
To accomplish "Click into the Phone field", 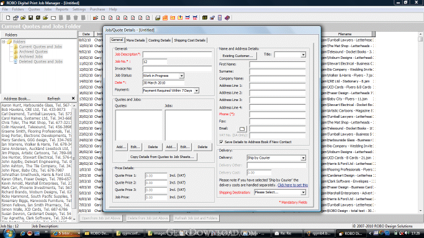I will point(277,115).
